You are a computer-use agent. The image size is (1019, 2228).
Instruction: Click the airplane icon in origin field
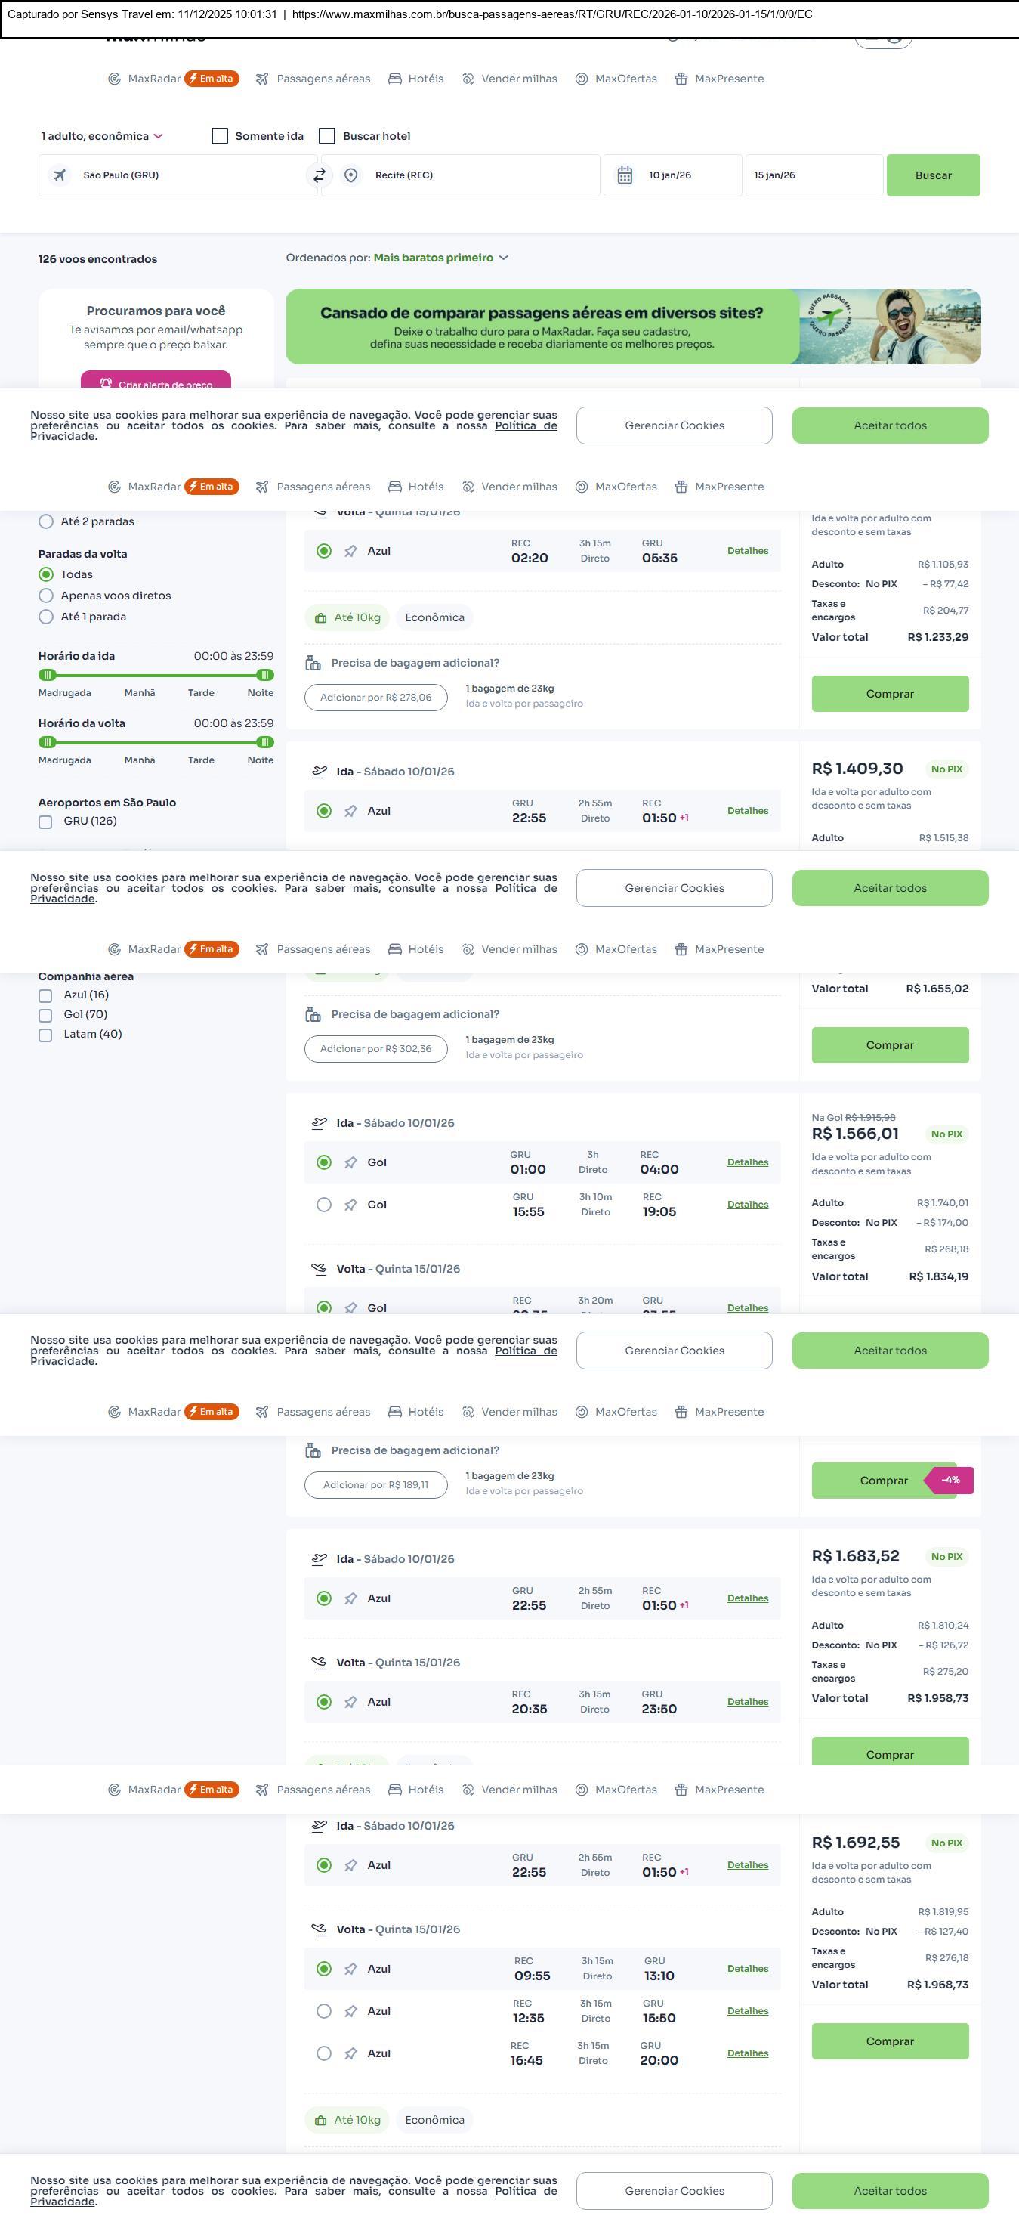(60, 175)
